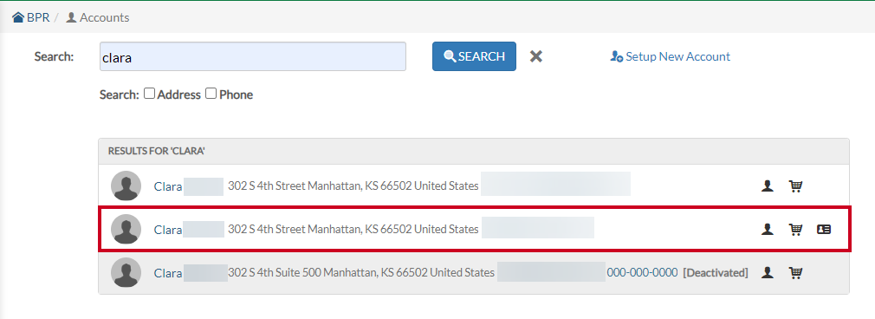Click the 000-000-0000 phone number link
This screenshot has width=875, height=319.
pyautogui.click(x=642, y=273)
